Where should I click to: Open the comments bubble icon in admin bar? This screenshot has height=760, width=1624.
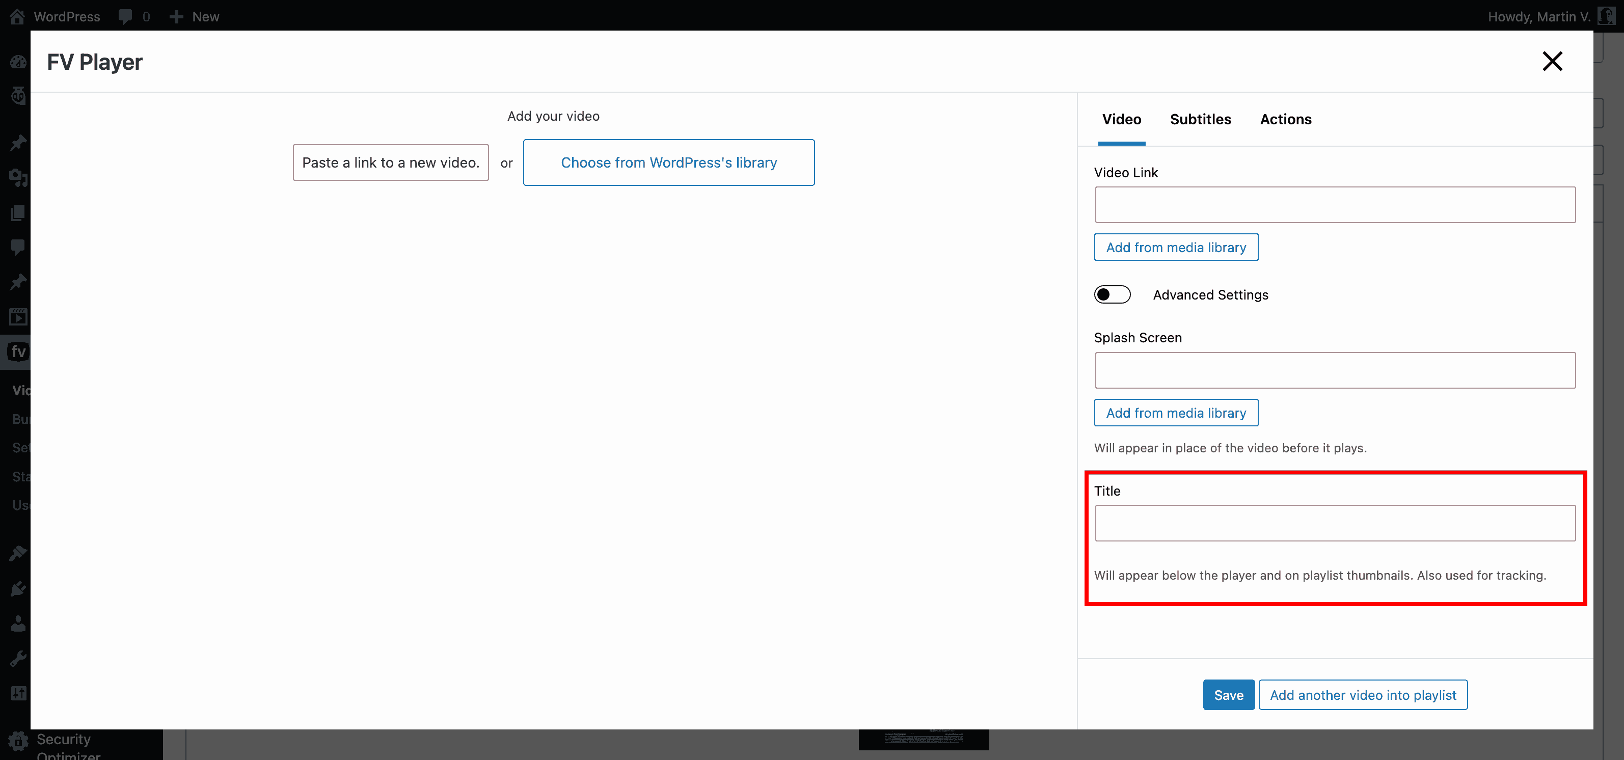[x=125, y=16]
